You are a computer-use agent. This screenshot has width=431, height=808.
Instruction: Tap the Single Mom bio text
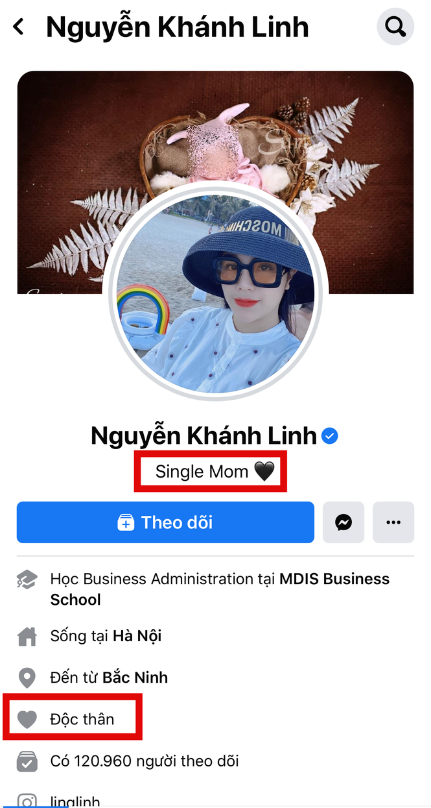click(x=210, y=472)
